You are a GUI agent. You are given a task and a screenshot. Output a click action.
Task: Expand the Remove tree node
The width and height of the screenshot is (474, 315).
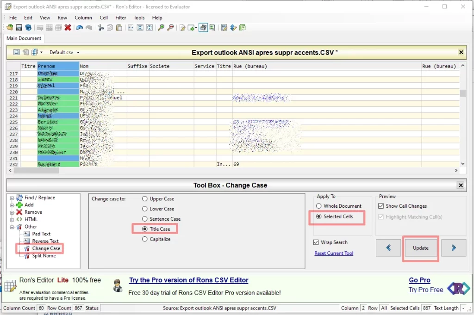coord(12,213)
